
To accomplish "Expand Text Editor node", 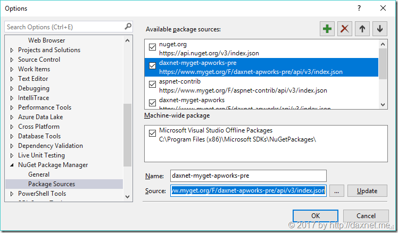I will pos(12,79).
